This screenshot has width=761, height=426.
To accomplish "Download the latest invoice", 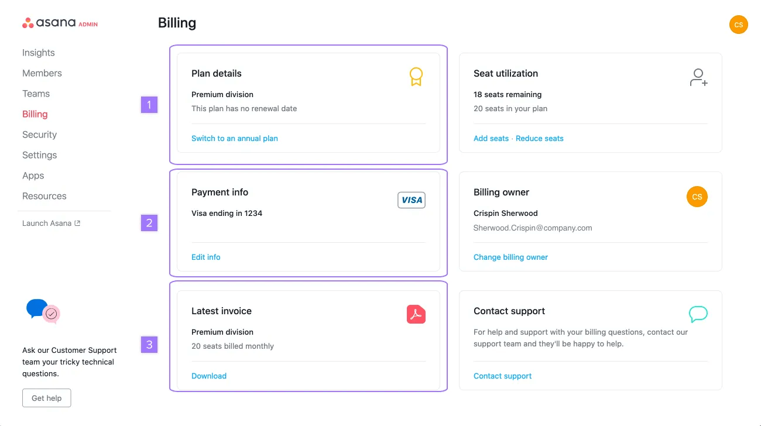I will (209, 375).
